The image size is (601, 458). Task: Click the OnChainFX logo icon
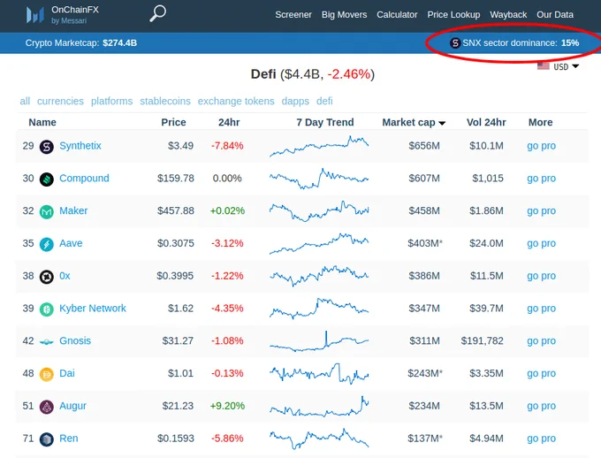pos(34,15)
